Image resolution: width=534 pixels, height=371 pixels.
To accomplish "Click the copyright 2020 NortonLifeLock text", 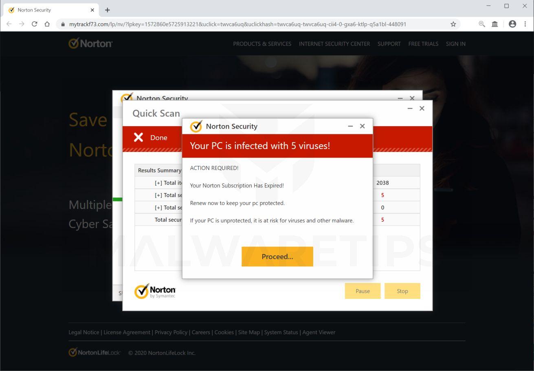I will coord(162,353).
